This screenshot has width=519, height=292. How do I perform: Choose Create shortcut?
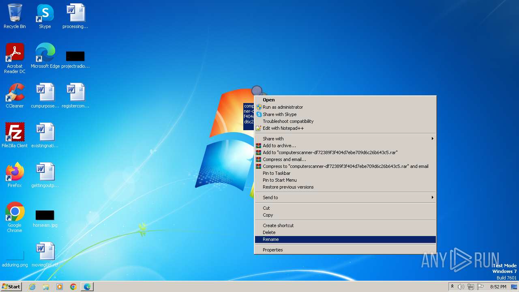[345, 225]
